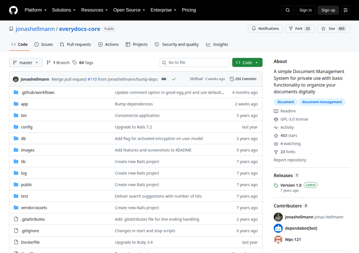359x253 pixels.
Task: Click the folder icon for .github/workflows
Action: 16,92
